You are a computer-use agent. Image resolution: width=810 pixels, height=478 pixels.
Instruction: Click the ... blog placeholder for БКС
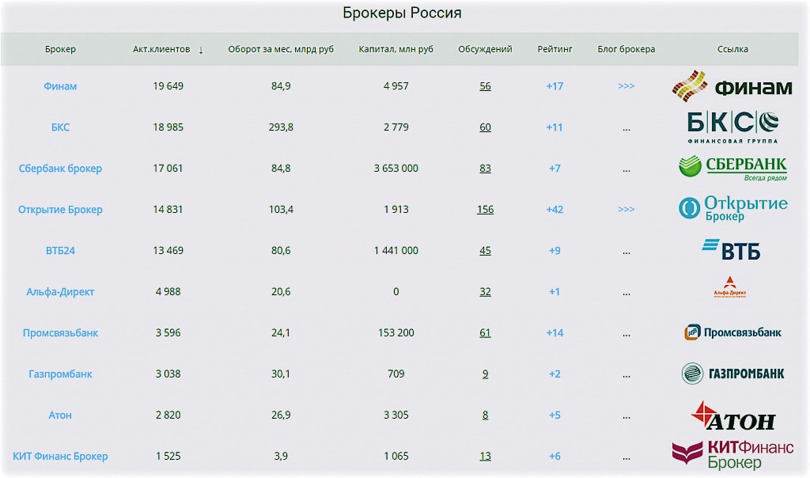tap(626, 127)
